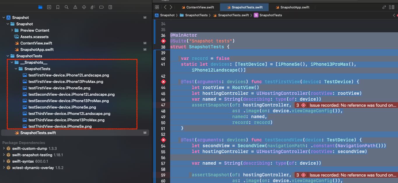Expand the Preview Content folder
This screenshot has width=398, height=183.
(x=12, y=30)
